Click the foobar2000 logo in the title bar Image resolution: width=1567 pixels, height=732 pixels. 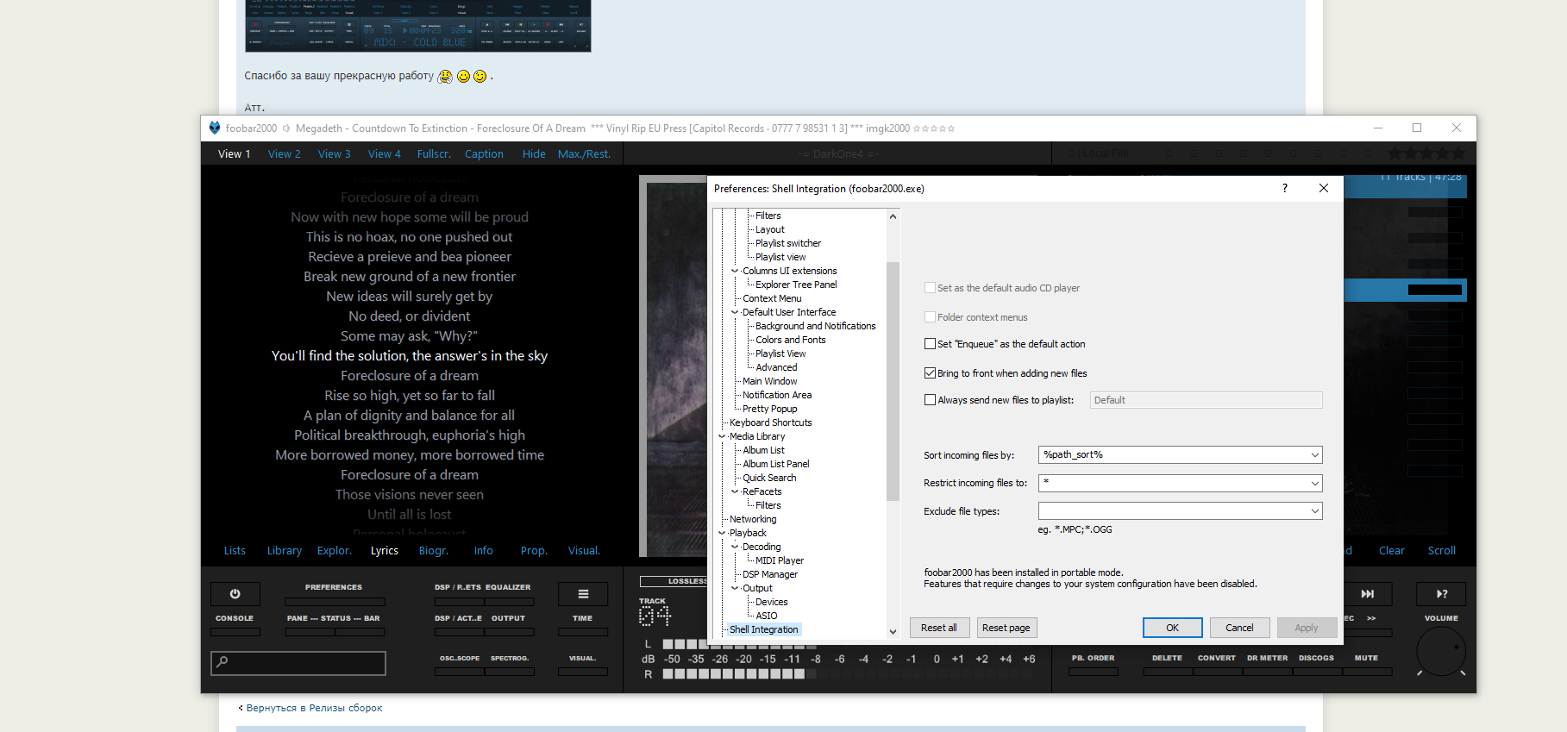pyautogui.click(x=215, y=128)
